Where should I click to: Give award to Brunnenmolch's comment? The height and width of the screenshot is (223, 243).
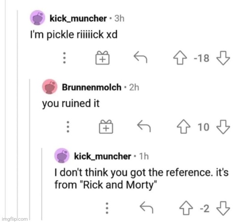pos(106,126)
